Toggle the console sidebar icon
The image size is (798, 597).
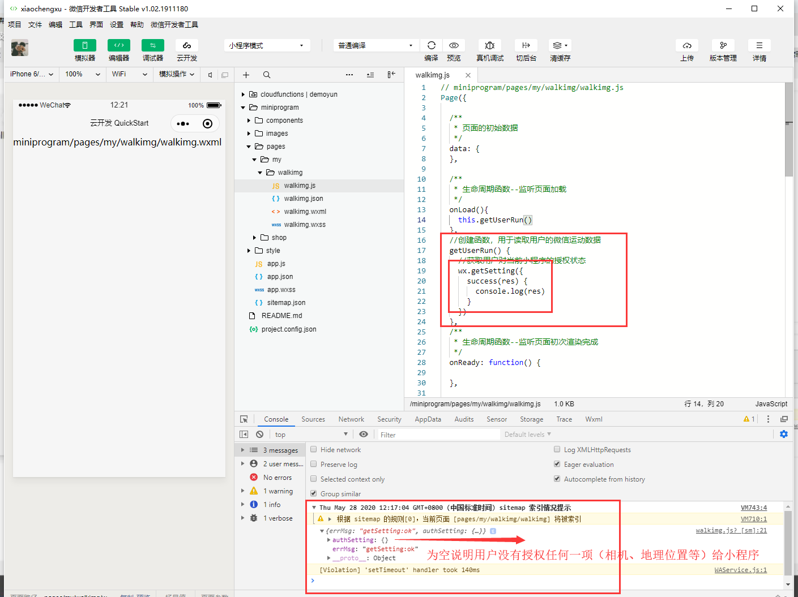click(x=244, y=435)
